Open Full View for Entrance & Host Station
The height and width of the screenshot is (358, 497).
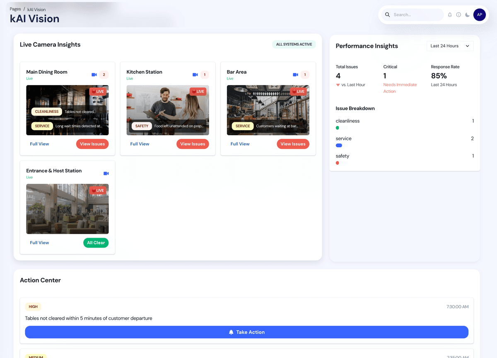pyautogui.click(x=39, y=243)
